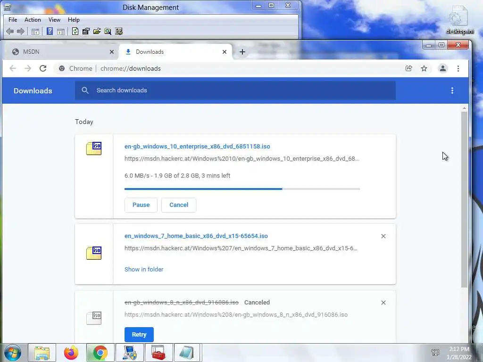This screenshot has width=483, height=362.
Task: Open a new Chrome tab
Action: 242,52
